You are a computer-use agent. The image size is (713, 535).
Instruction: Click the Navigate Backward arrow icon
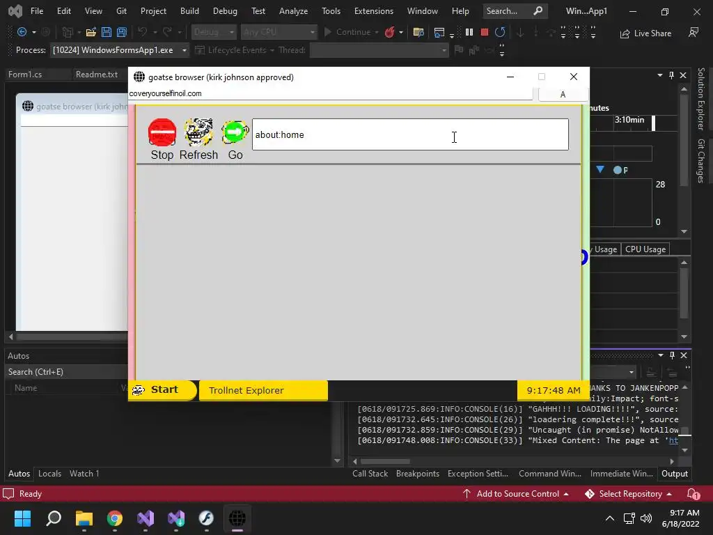[22, 32]
